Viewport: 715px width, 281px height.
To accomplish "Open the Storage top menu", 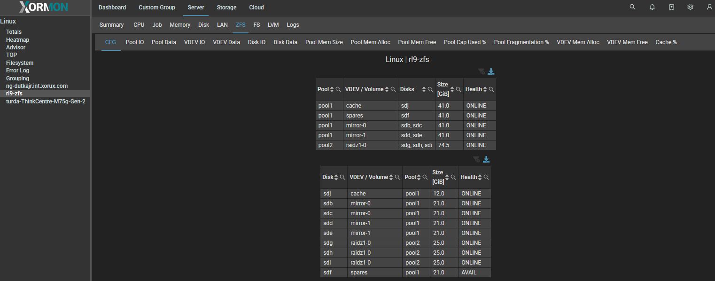I will [226, 8].
